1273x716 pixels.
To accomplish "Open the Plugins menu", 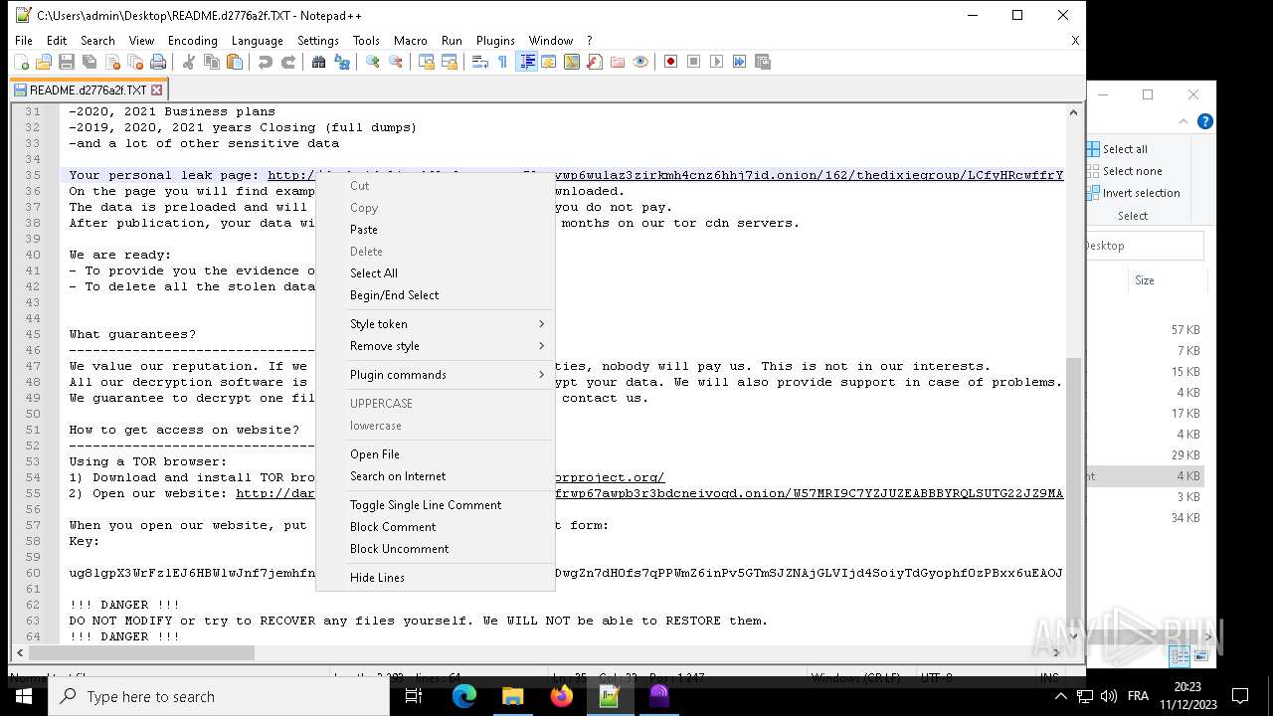I will click(495, 41).
